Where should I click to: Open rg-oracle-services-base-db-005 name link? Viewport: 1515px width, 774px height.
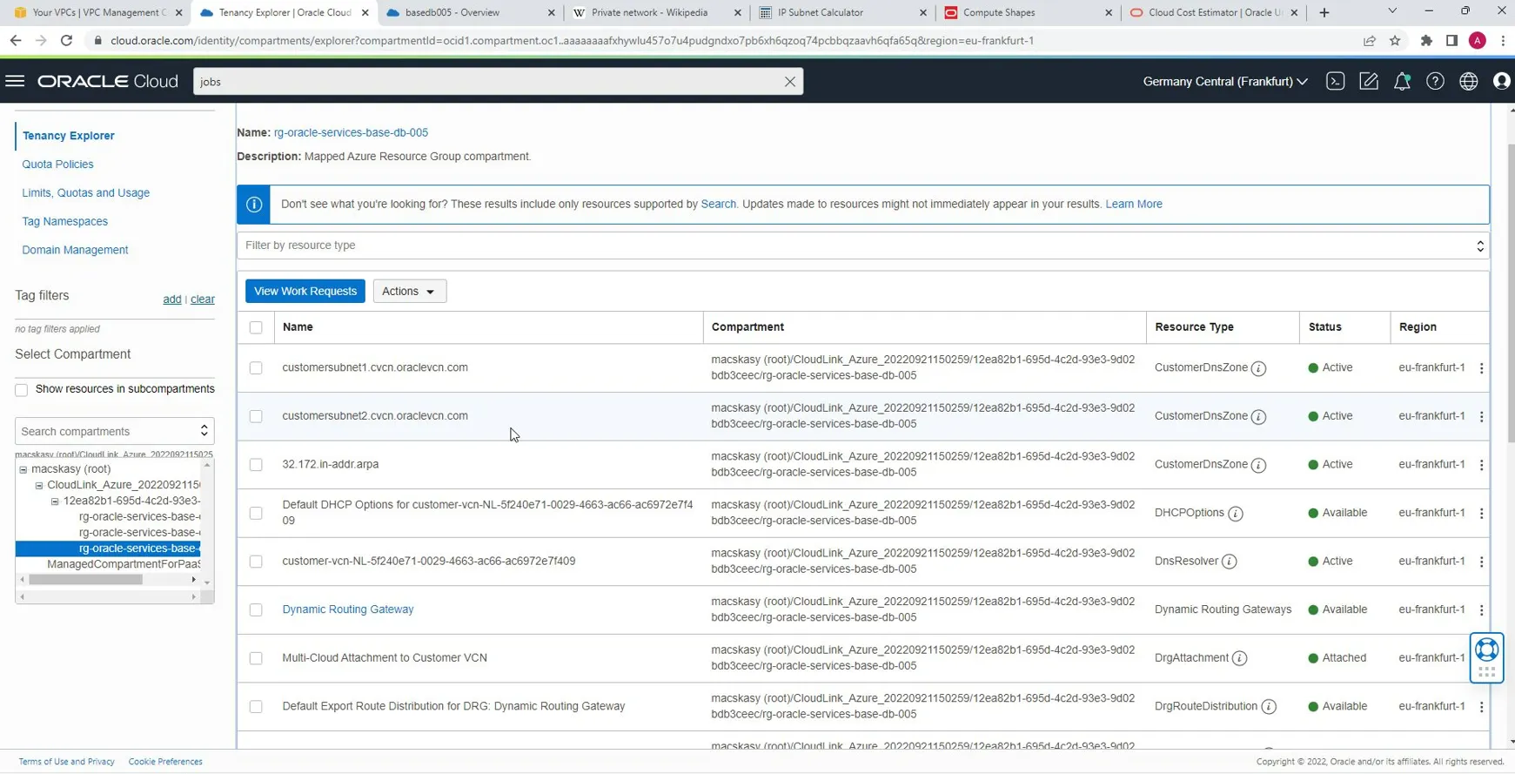[x=351, y=132]
